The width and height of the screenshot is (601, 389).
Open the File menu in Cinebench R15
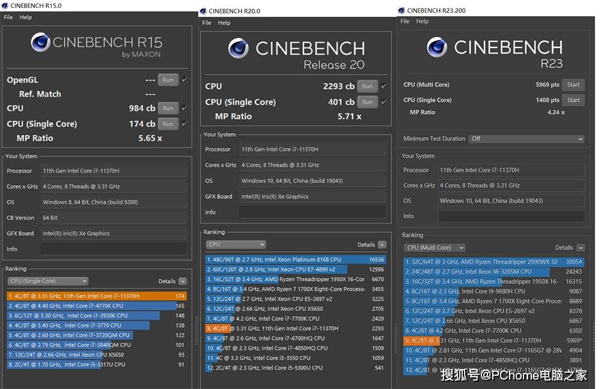[8, 17]
